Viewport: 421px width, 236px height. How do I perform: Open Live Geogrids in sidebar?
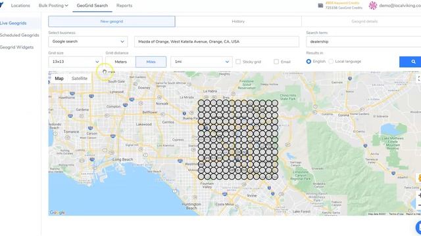[13, 24]
